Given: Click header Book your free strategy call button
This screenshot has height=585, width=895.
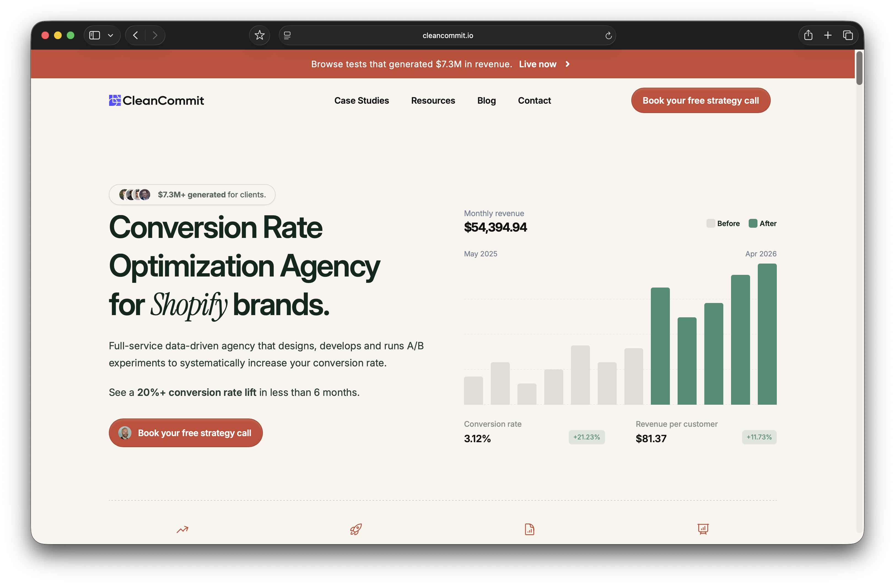Looking at the screenshot, I should pos(700,100).
